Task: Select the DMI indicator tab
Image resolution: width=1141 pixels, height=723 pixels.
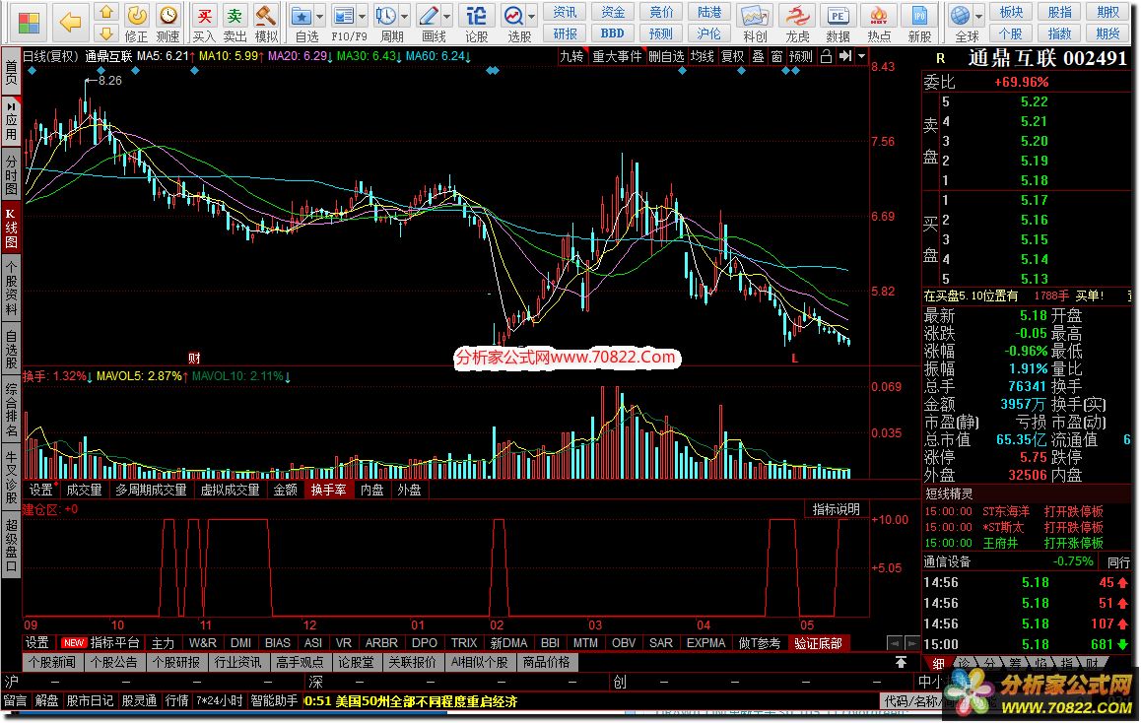Action: click(x=240, y=643)
